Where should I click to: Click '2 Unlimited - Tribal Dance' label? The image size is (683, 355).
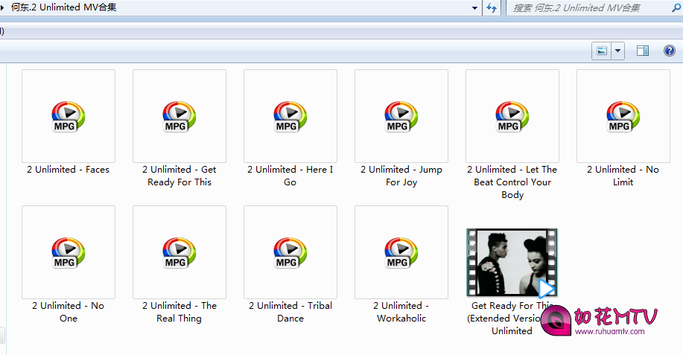(290, 312)
